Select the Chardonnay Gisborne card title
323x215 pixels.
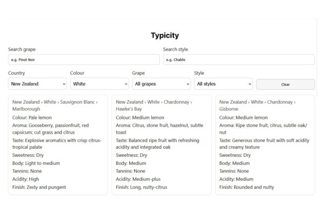click(x=257, y=105)
